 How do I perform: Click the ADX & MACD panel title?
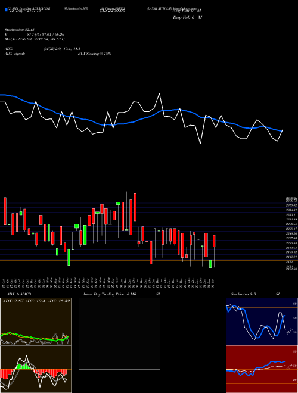point(19,294)
